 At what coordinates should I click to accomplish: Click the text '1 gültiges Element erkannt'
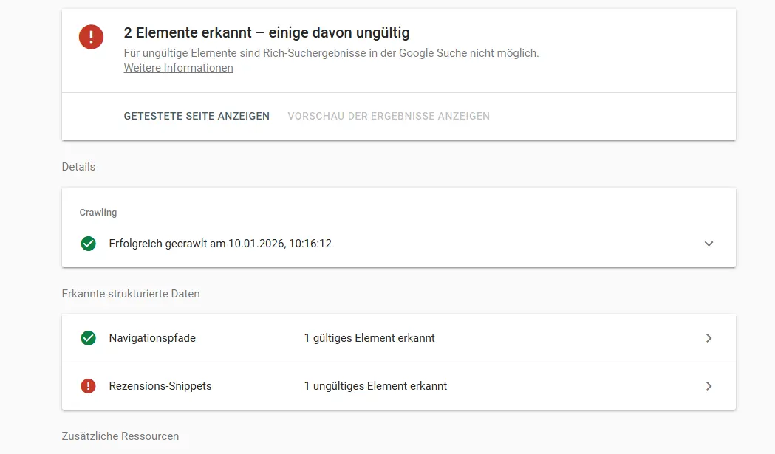coord(369,338)
